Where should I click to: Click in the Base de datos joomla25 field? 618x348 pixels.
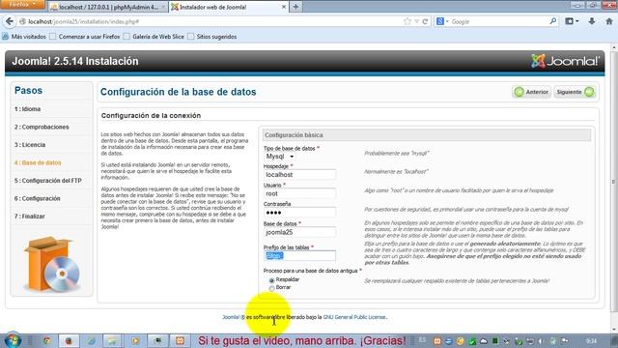tap(299, 232)
